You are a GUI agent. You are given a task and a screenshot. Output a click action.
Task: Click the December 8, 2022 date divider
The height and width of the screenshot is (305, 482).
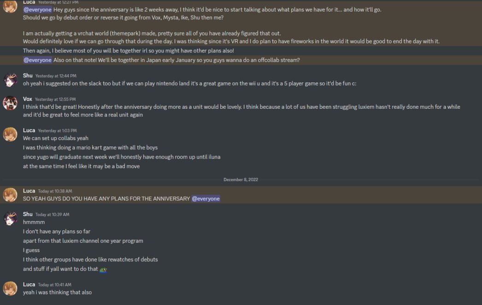coord(241,180)
